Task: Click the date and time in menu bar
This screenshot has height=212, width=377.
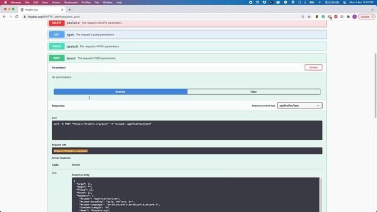Action: [x=361, y=2]
